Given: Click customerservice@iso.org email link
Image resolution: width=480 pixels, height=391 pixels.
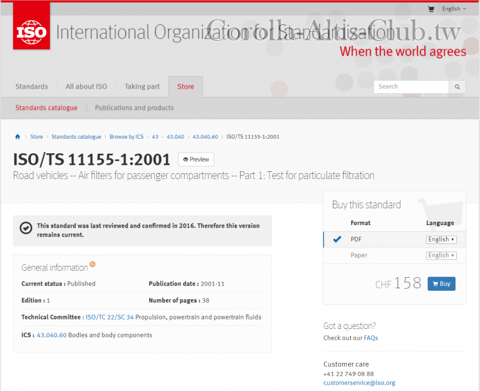Looking at the screenshot, I should click(x=359, y=383).
